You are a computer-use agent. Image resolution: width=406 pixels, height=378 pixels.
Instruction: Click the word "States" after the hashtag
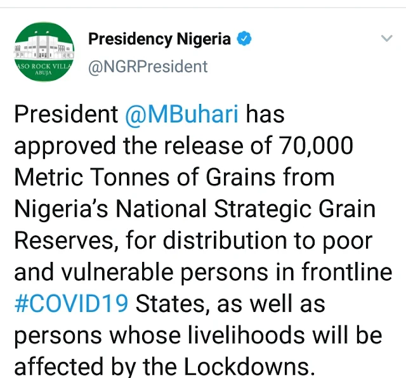point(171,304)
